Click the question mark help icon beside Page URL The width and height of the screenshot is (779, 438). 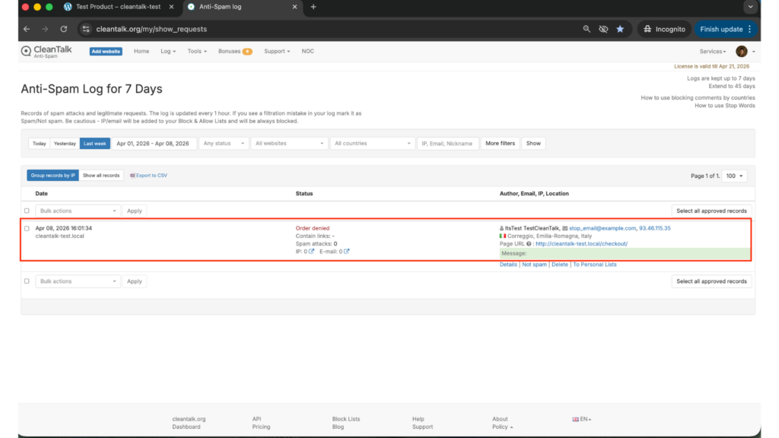[528, 245]
